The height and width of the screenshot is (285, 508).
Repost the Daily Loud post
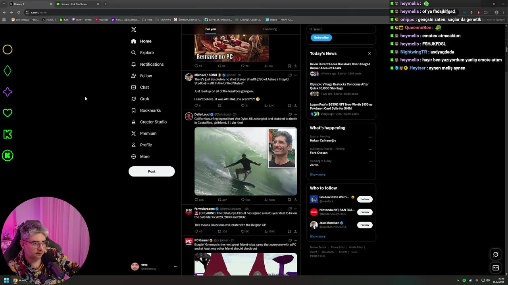coord(219,200)
